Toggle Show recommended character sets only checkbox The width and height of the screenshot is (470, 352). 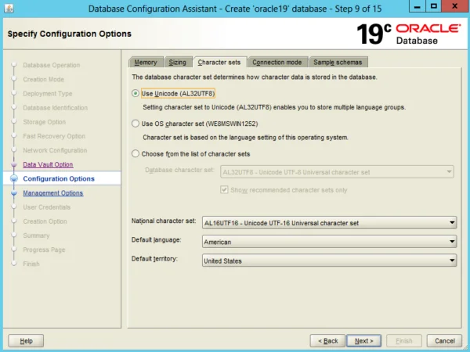[x=224, y=190]
